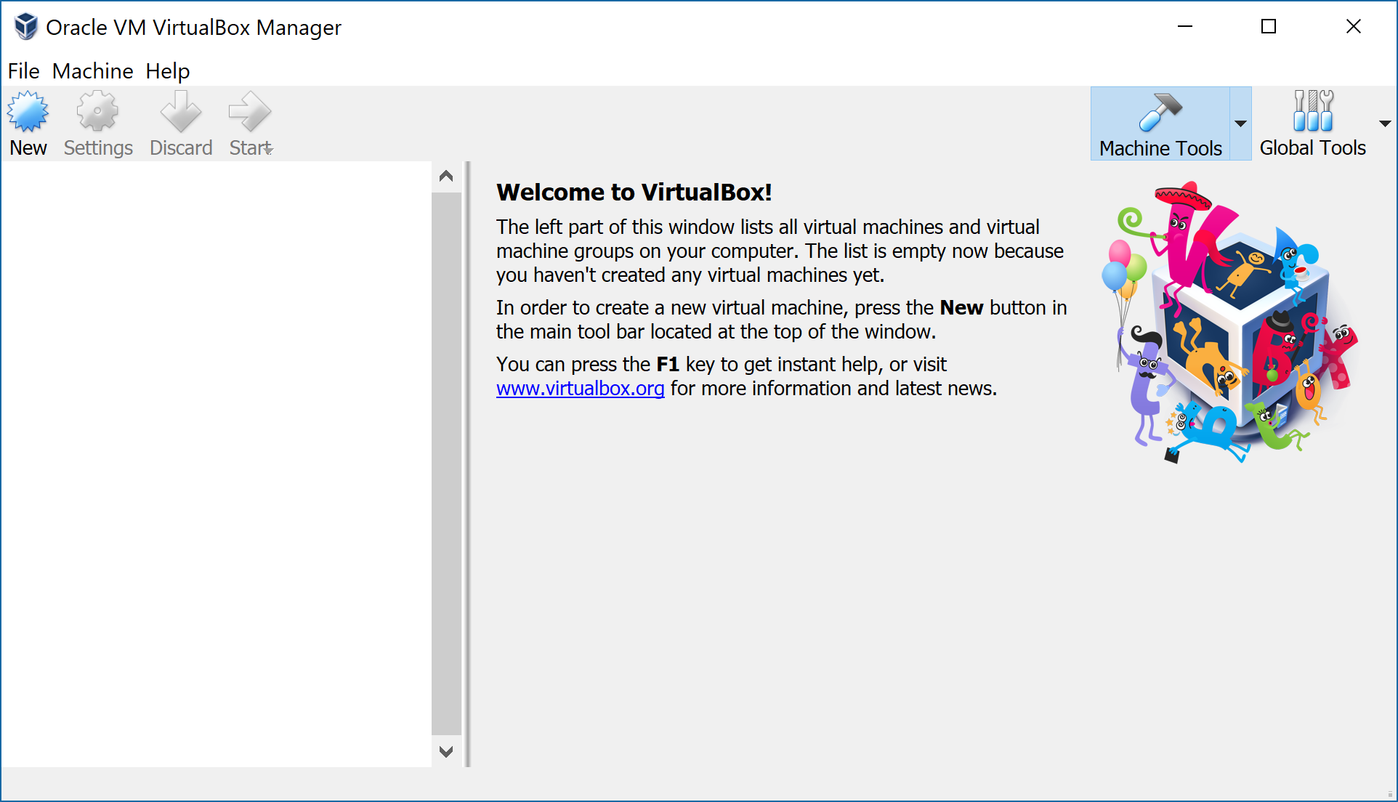The height and width of the screenshot is (802, 1398).
Task: Open the File menu
Action: (23, 71)
